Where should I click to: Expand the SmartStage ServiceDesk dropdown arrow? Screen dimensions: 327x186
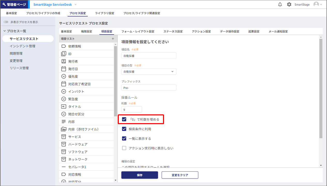coord(76,4)
